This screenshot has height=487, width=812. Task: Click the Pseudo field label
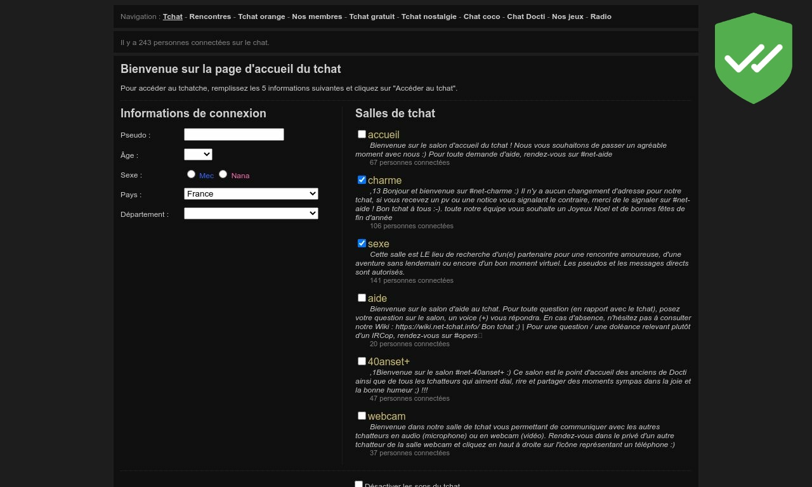pyautogui.click(x=135, y=135)
